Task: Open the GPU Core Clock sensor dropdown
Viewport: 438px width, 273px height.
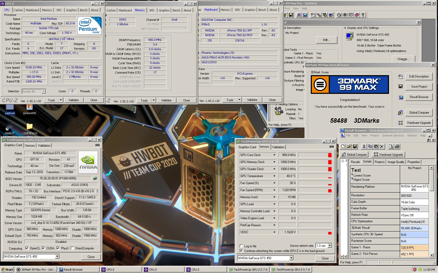Action: [274, 155]
